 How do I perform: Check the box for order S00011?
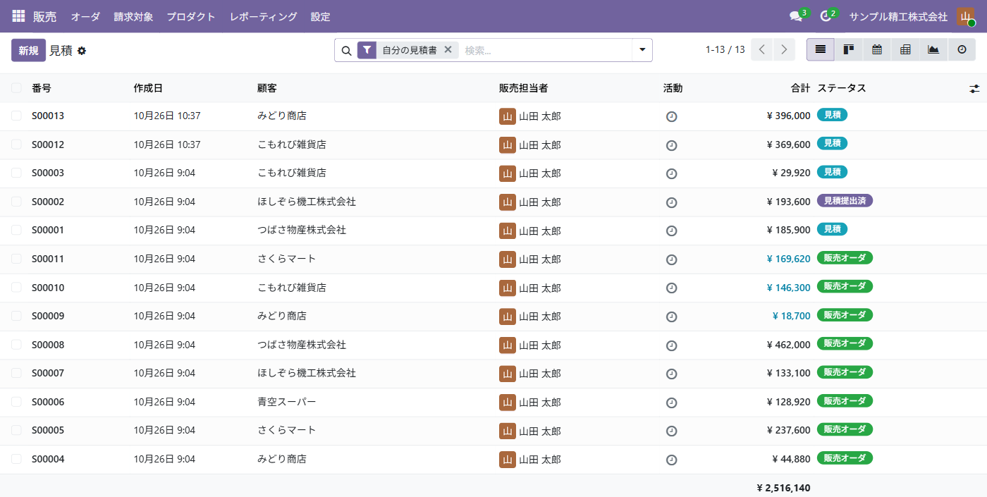16,259
